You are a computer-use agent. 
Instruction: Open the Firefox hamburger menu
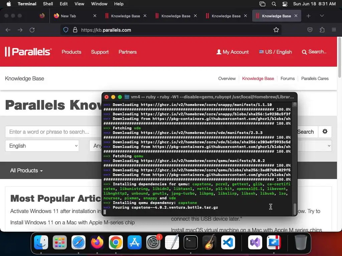click(x=334, y=30)
